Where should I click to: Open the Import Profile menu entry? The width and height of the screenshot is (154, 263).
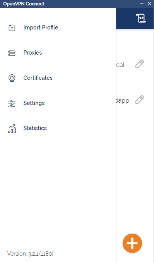[41, 28]
